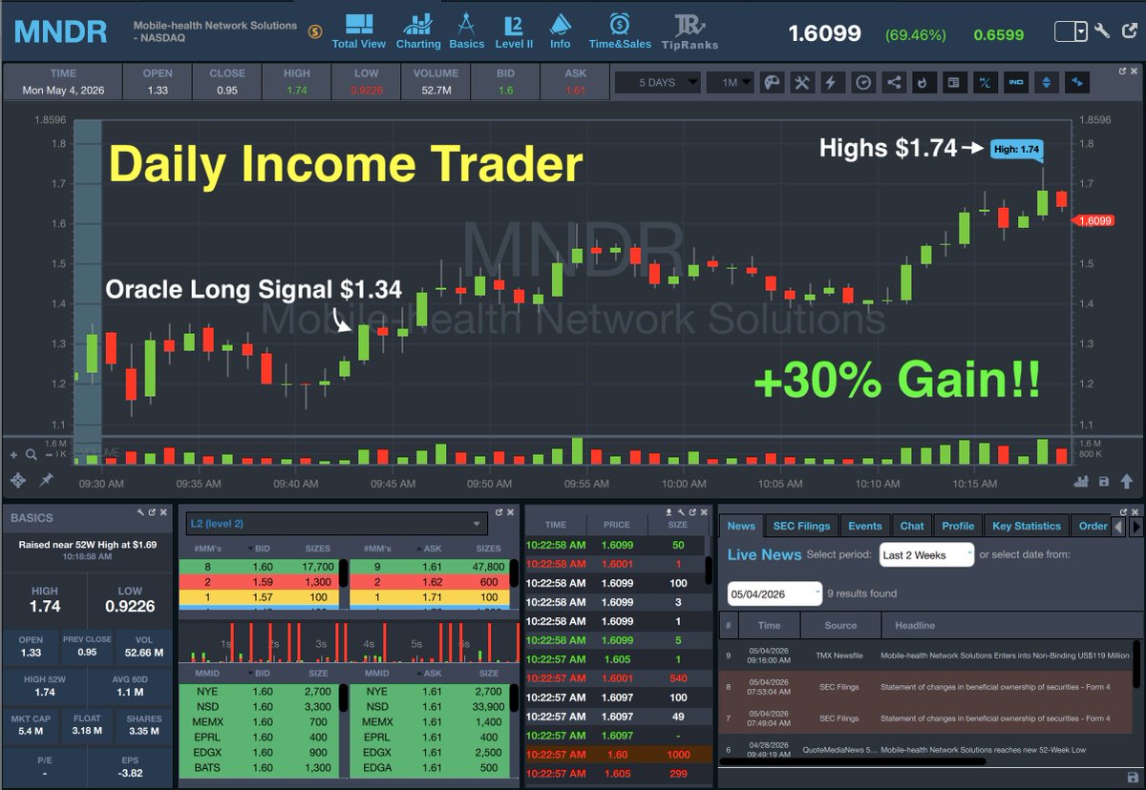Viewport: 1146px width, 790px height.
Task: Switch to the Events tab
Action: 865,526
